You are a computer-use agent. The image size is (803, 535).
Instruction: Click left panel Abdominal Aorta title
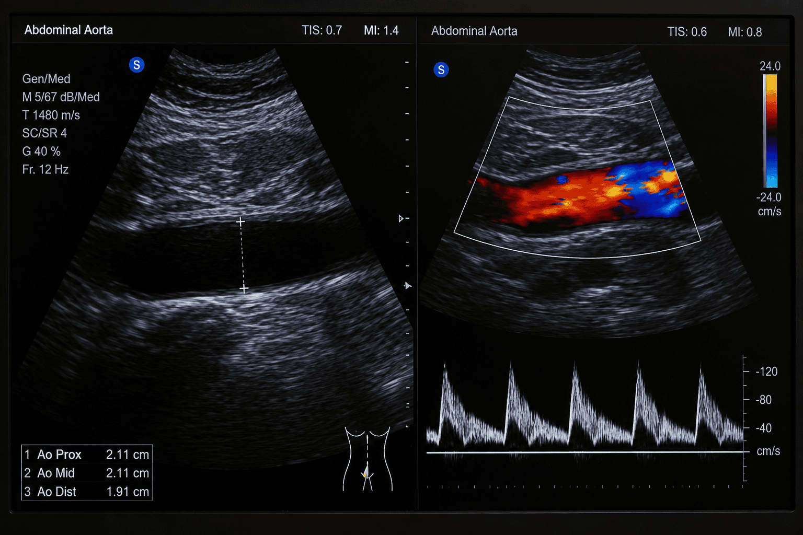pos(68,30)
